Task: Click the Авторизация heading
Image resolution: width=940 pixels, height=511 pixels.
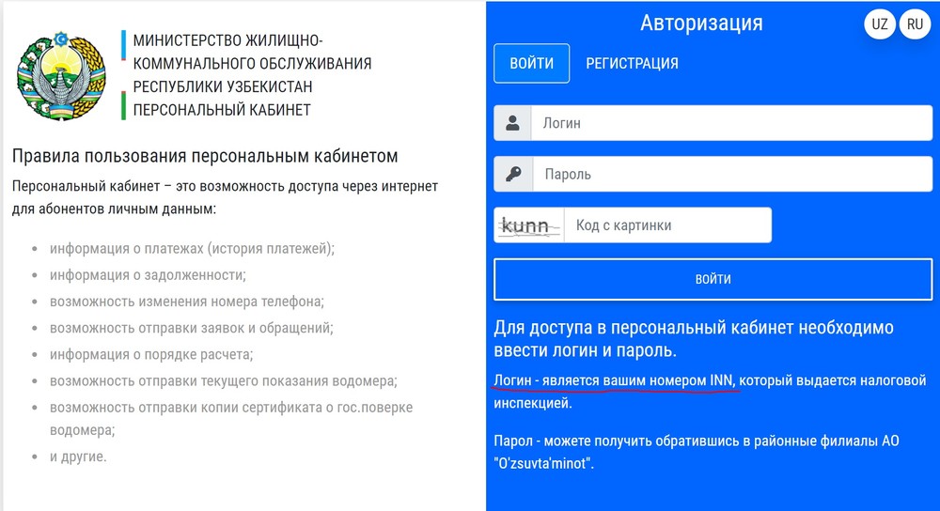Action: tap(701, 23)
